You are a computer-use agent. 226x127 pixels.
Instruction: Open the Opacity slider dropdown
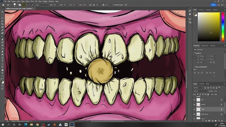pos(219,91)
